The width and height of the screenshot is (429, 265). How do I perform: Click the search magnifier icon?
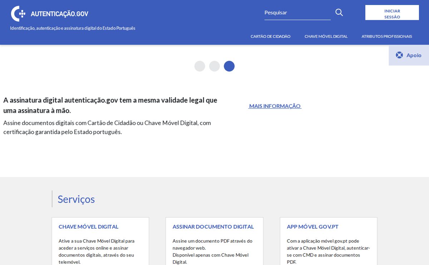click(x=339, y=12)
